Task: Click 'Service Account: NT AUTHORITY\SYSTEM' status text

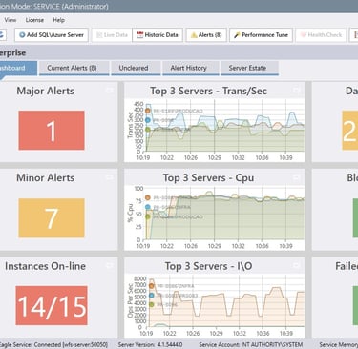Action: (251, 344)
